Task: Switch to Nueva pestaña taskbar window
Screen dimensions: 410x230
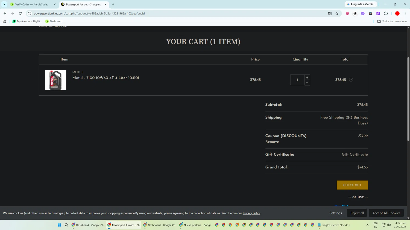Action: point(196,225)
